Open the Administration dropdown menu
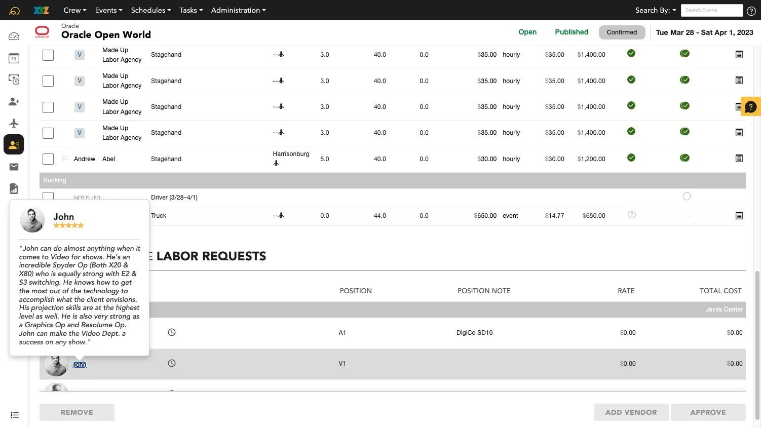The height and width of the screenshot is (428, 761). (239, 10)
